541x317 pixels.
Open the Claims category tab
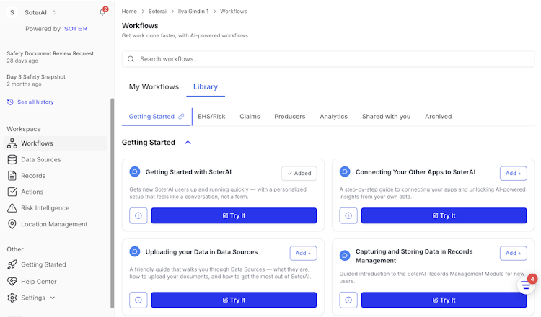click(250, 117)
